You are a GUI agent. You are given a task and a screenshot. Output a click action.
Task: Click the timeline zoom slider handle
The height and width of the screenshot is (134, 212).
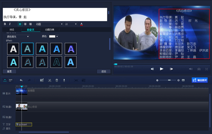coord(169,80)
